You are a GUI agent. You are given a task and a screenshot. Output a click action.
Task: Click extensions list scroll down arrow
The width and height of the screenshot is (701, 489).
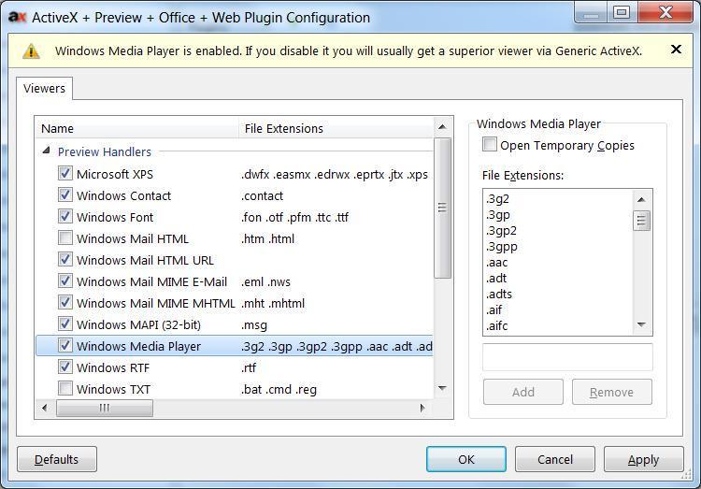641,324
